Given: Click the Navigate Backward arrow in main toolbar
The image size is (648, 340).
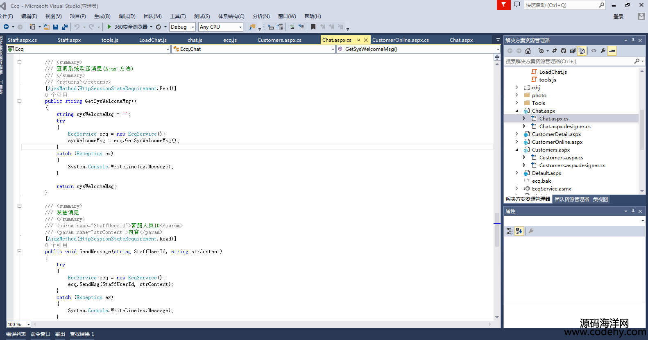Looking at the screenshot, I should [6, 27].
